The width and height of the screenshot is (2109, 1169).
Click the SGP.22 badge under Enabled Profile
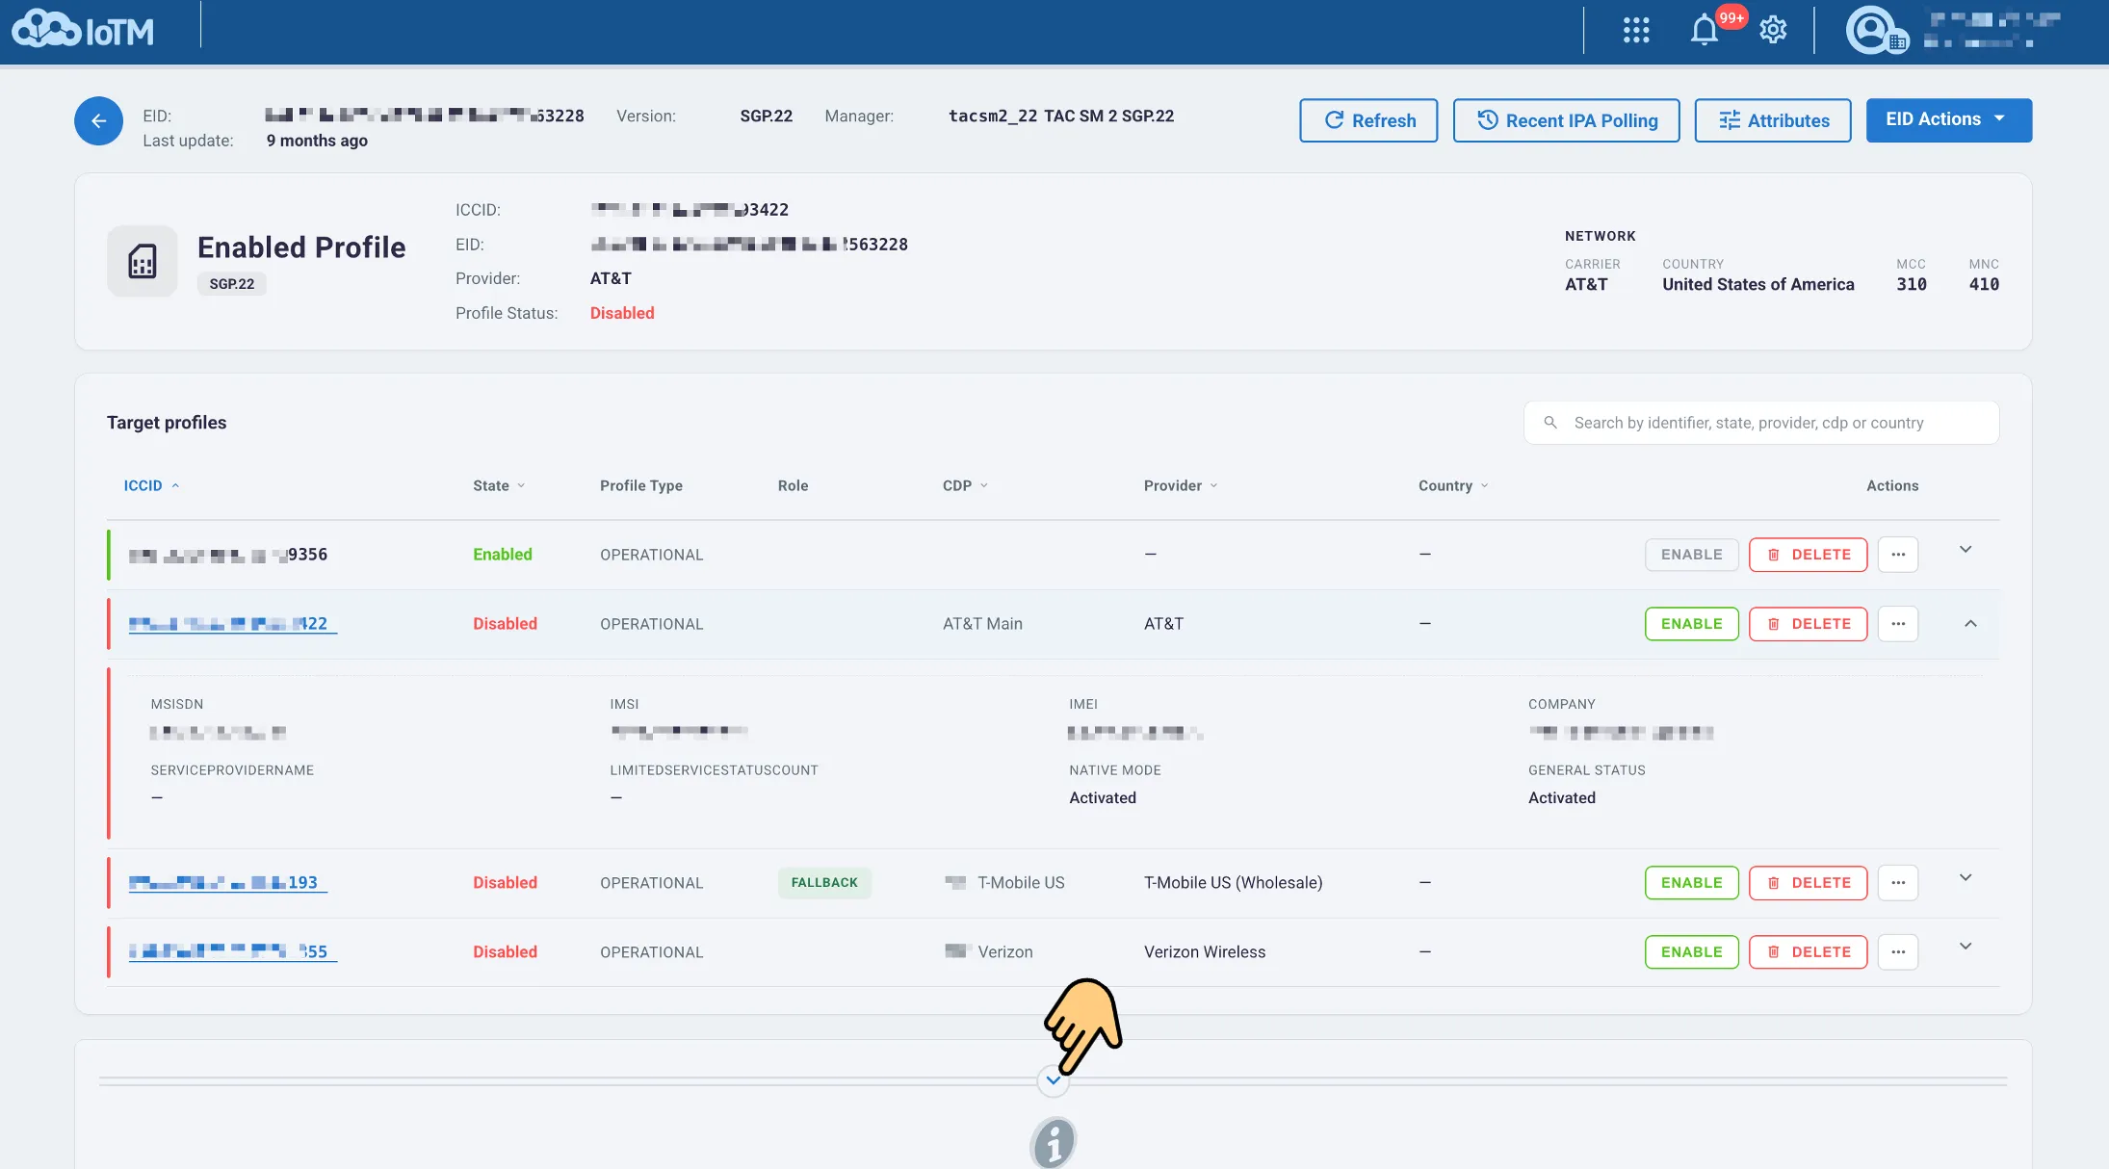[232, 284]
